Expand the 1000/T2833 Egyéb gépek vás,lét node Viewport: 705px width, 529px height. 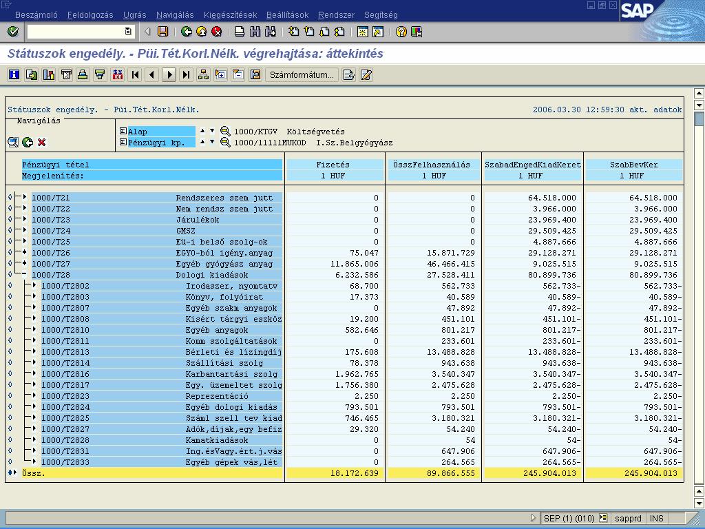(34, 461)
